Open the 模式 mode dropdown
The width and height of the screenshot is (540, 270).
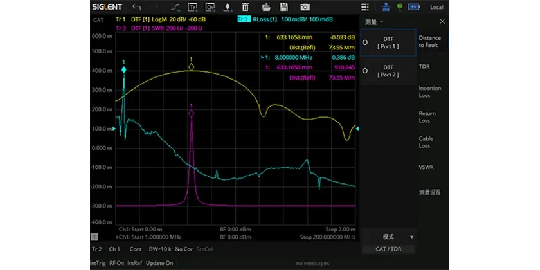[x=388, y=237]
